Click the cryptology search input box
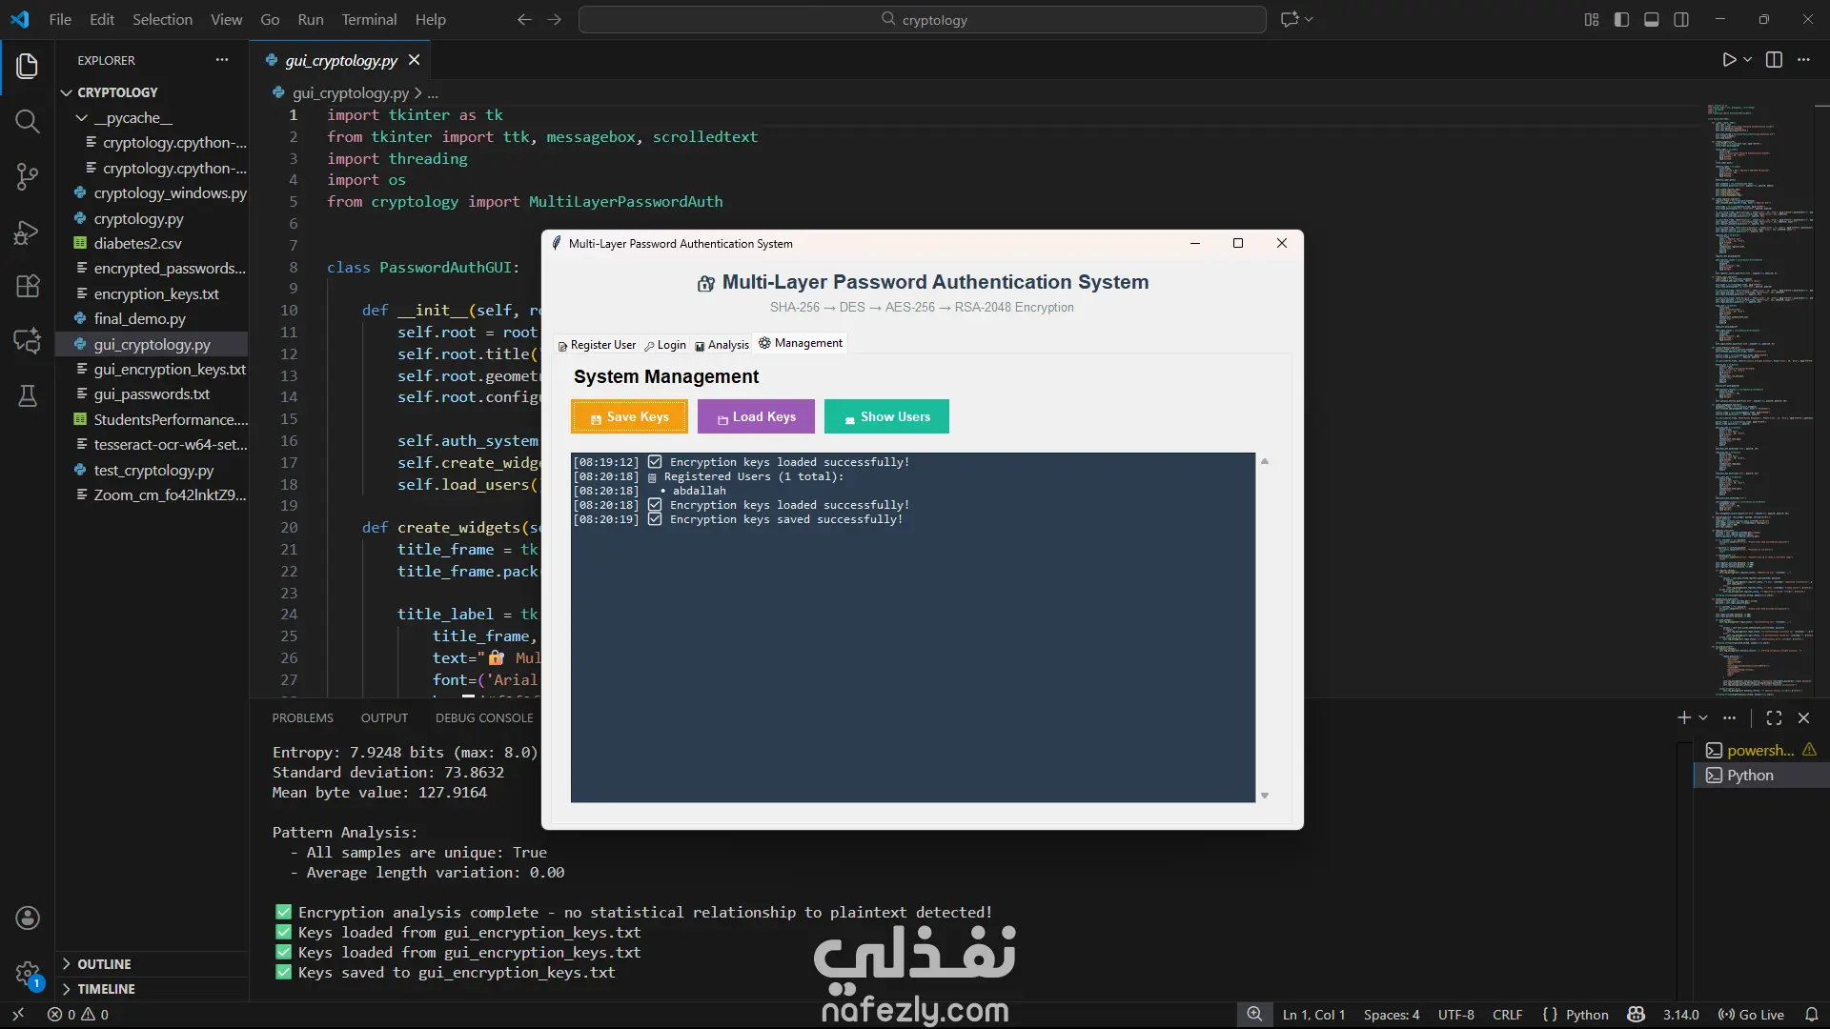1830x1029 pixels. tap(922, 19)
